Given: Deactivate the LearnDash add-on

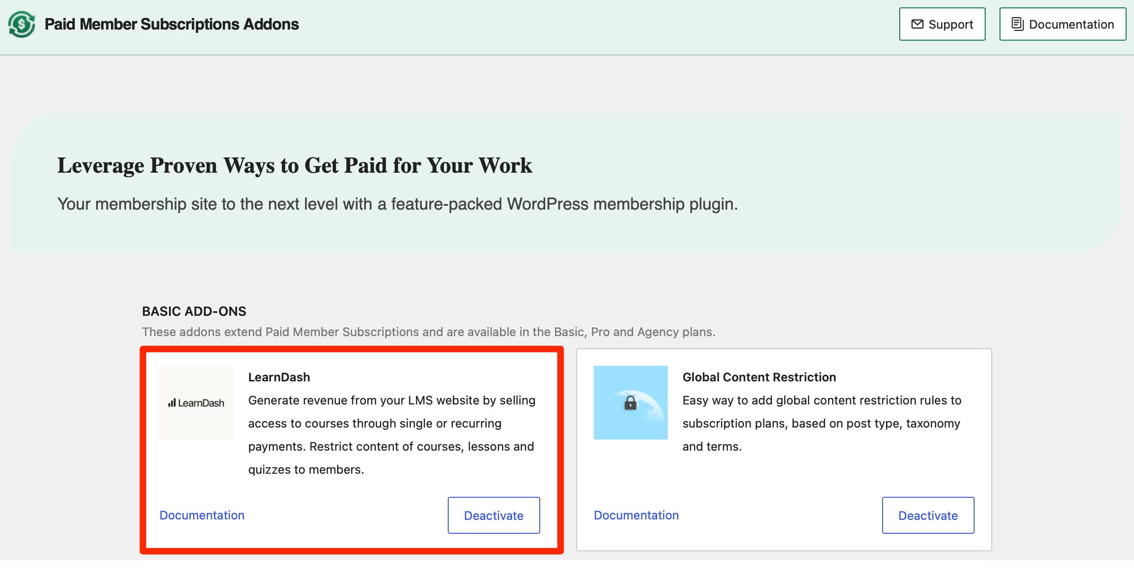Looking at the screenshot, I should click(494, 515).
